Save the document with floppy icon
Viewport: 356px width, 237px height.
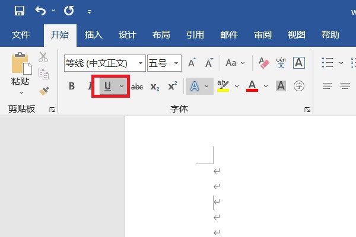click(x=20, y=11)
